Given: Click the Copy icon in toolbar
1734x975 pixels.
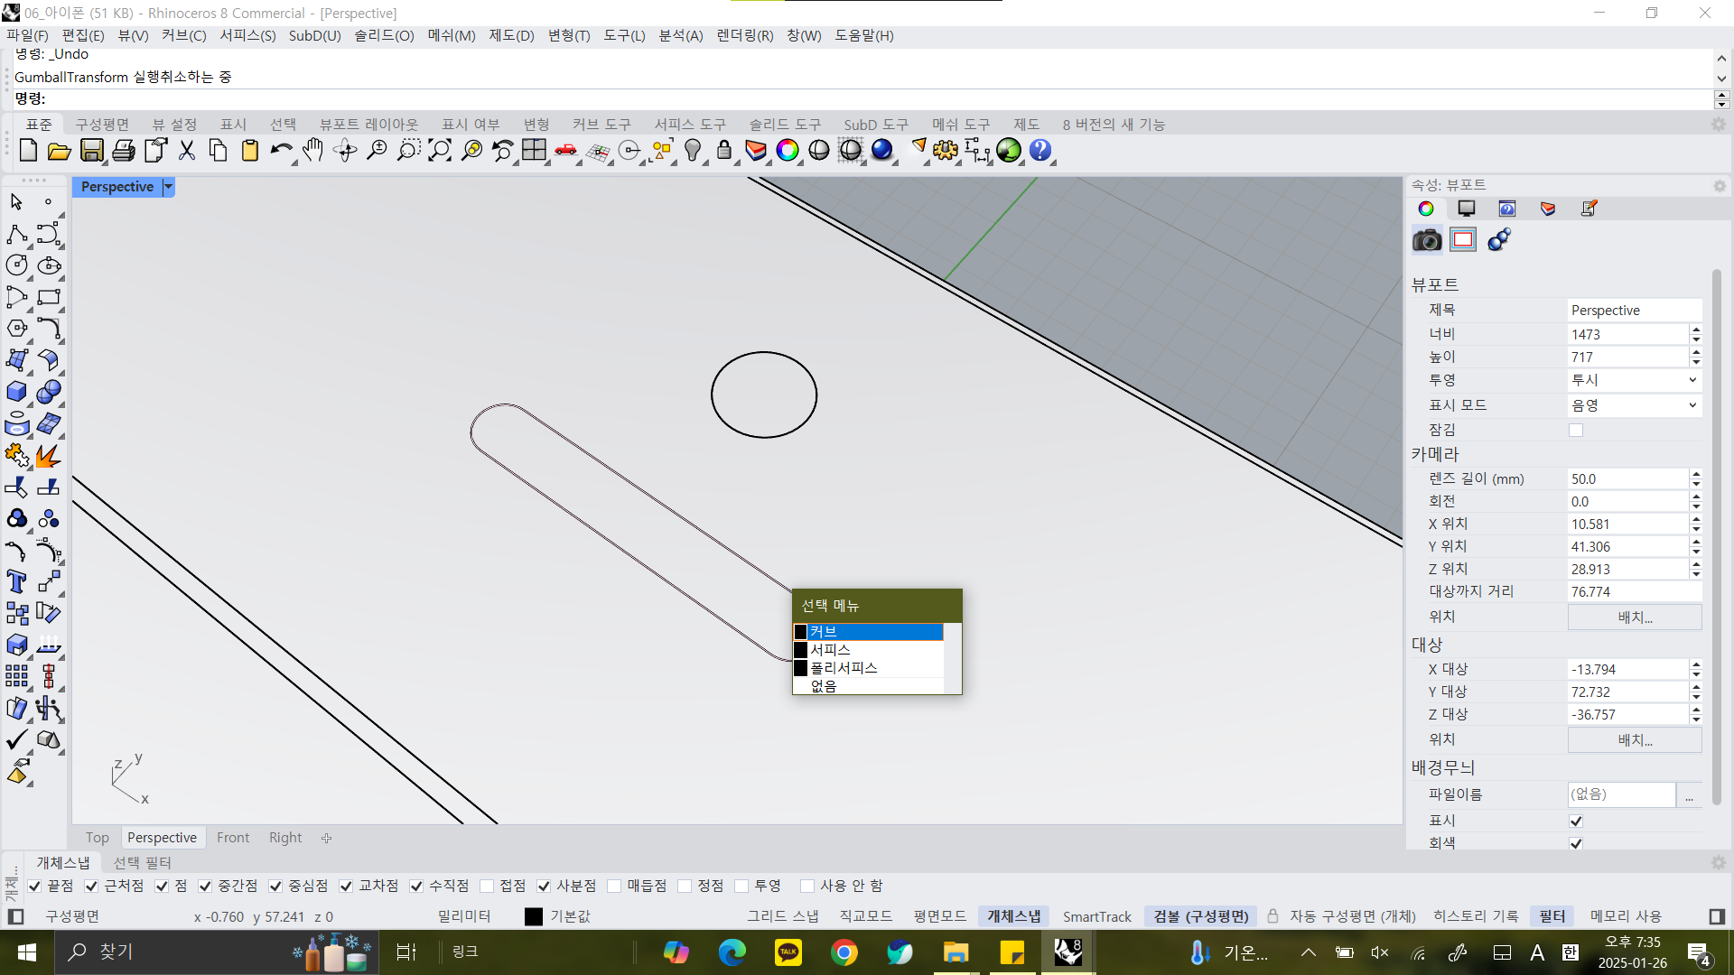Looking at the screenshot, I should coord(218,151).
